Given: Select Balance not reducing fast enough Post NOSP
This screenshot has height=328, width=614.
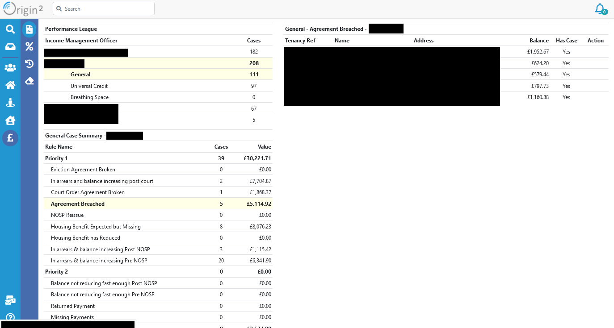Looking at the screenshot, I should [x=158, y=283].
